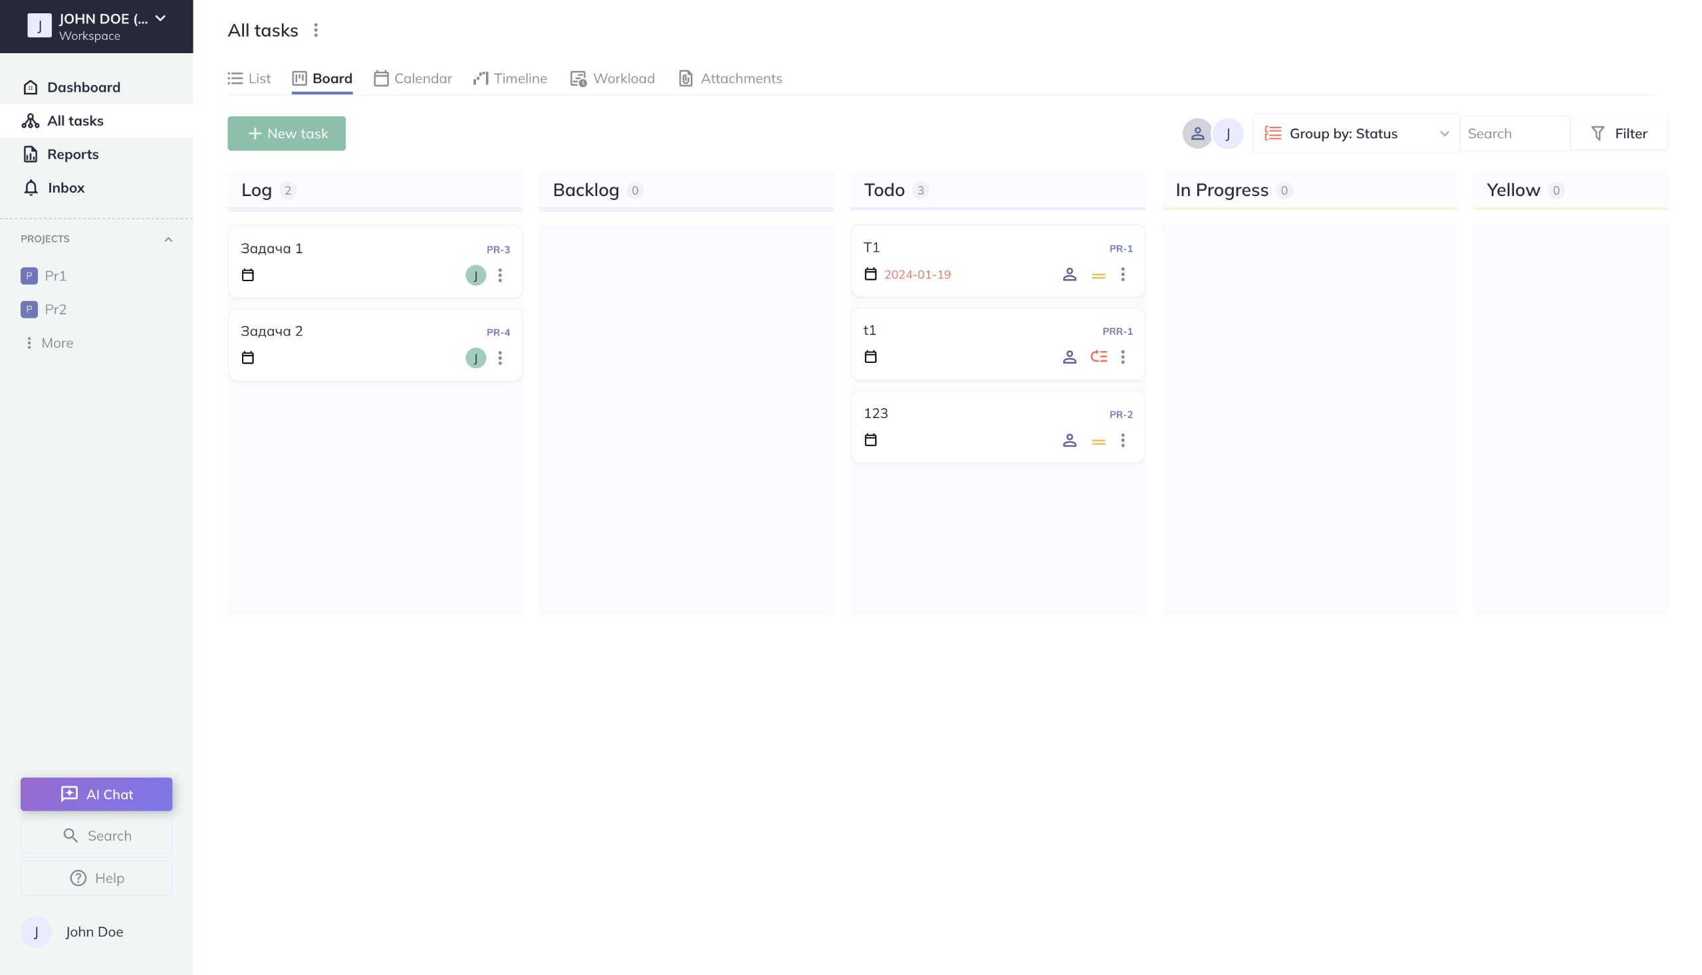Screen dimensions: 1702x975
Task: Open Inbox in sidebar
Action: 96,187
